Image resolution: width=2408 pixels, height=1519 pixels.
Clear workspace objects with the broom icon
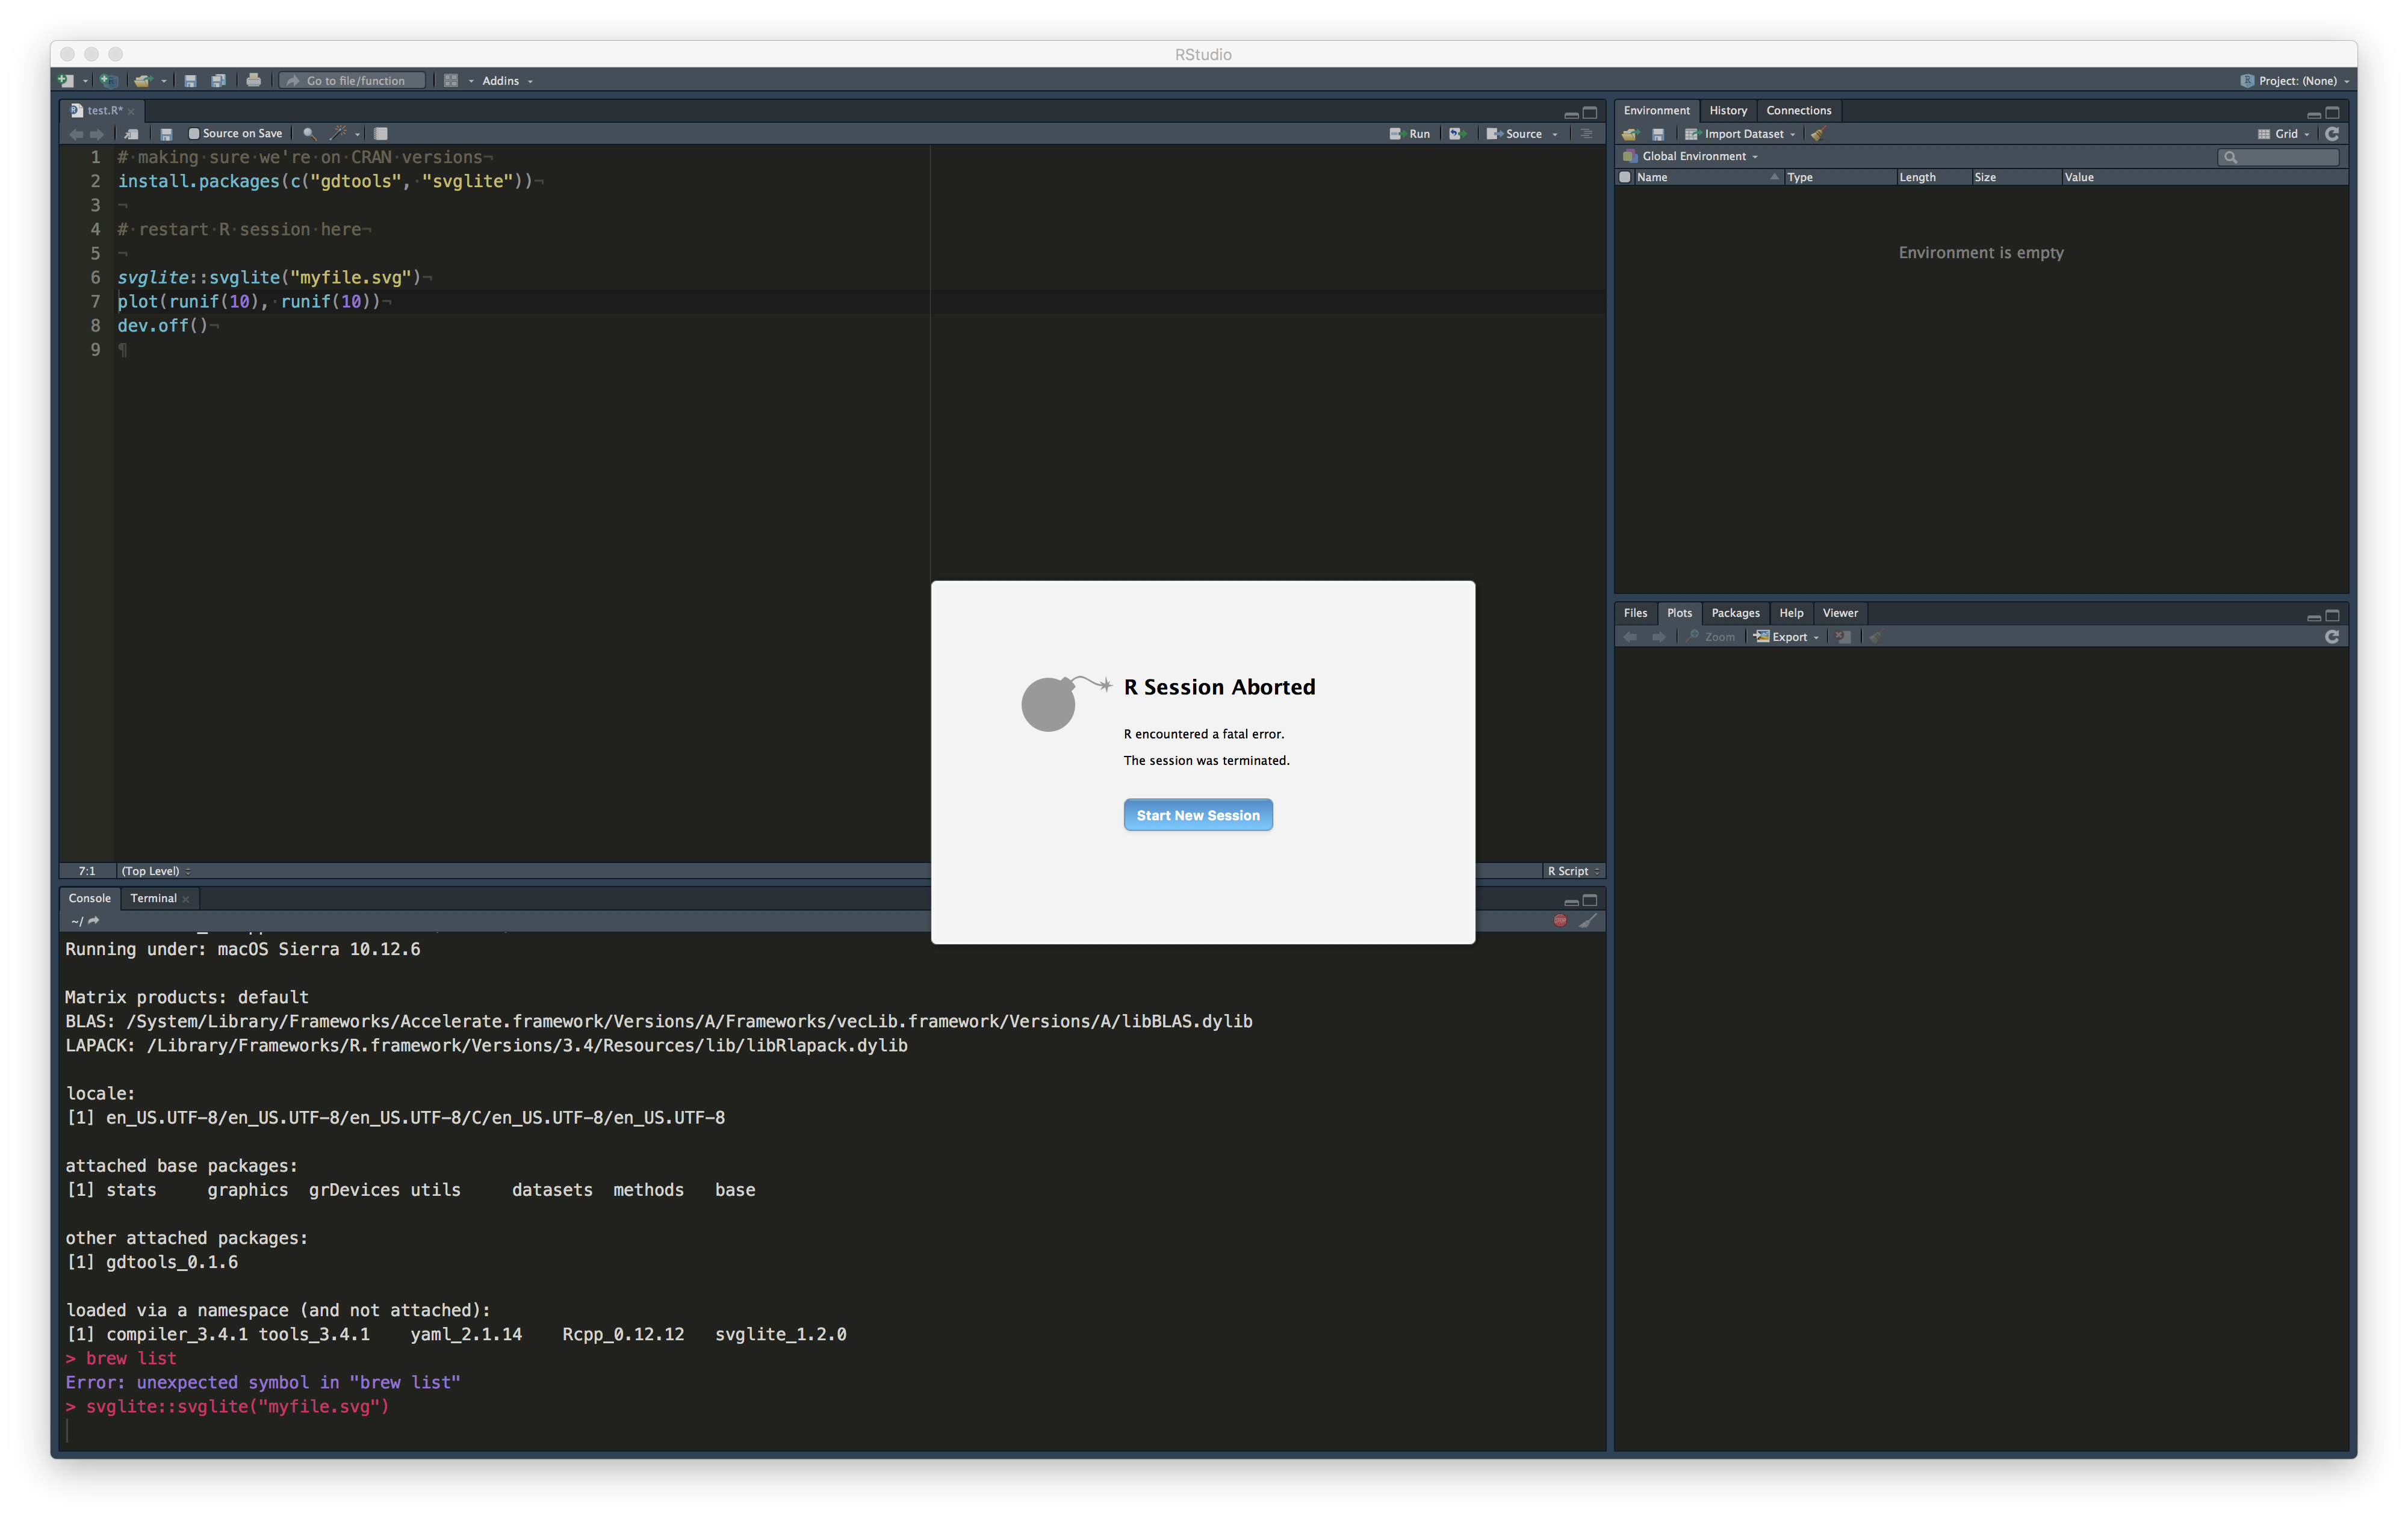click(x=1819, y=133)
